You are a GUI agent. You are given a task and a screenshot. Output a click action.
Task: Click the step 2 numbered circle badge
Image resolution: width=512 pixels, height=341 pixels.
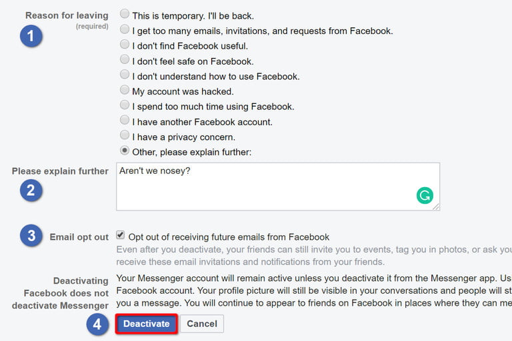coord(31,191)
